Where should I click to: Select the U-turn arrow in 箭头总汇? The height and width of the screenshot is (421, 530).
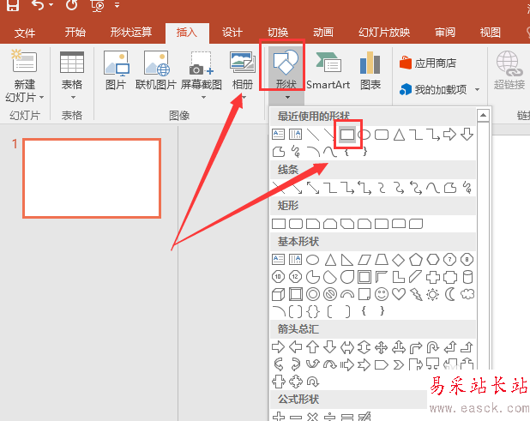point(432,347)
